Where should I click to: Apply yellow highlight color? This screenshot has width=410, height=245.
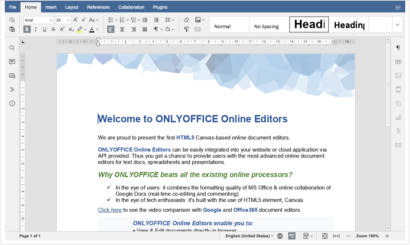pyautogui.click(x=80, y=29)
